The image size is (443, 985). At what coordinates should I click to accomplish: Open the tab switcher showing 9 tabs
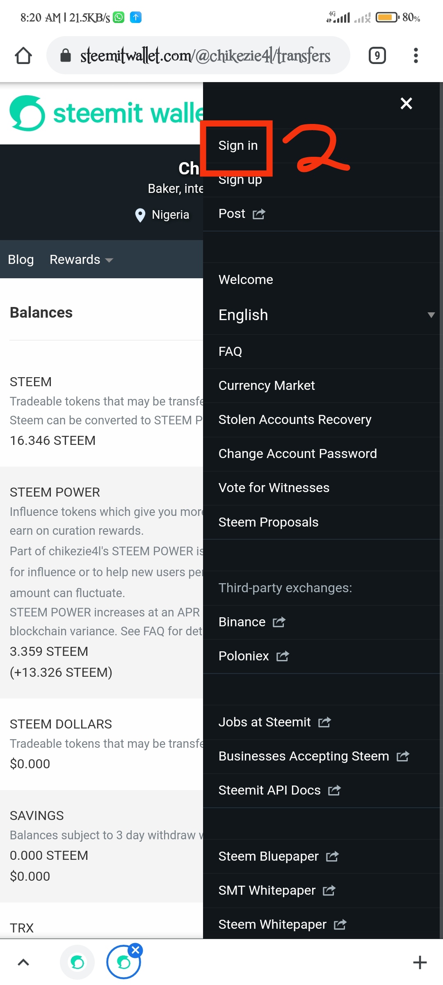coord(377,55)
